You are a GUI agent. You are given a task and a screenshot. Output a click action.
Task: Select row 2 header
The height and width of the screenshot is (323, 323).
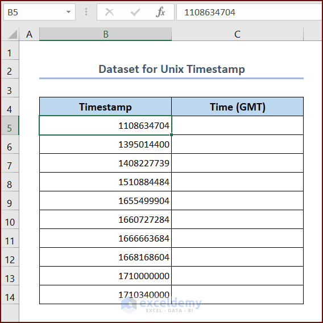(10, 69)
